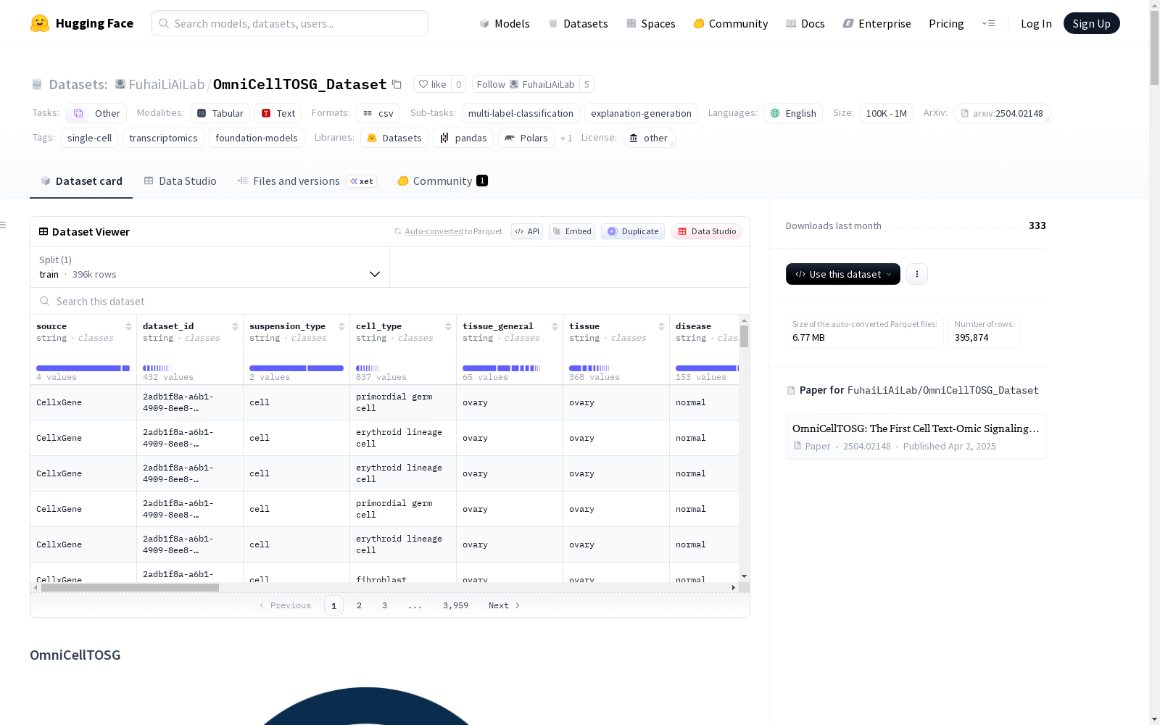Click the API button in Dataset Viewer
This screenshot has width=1160, height=725.
527,231
